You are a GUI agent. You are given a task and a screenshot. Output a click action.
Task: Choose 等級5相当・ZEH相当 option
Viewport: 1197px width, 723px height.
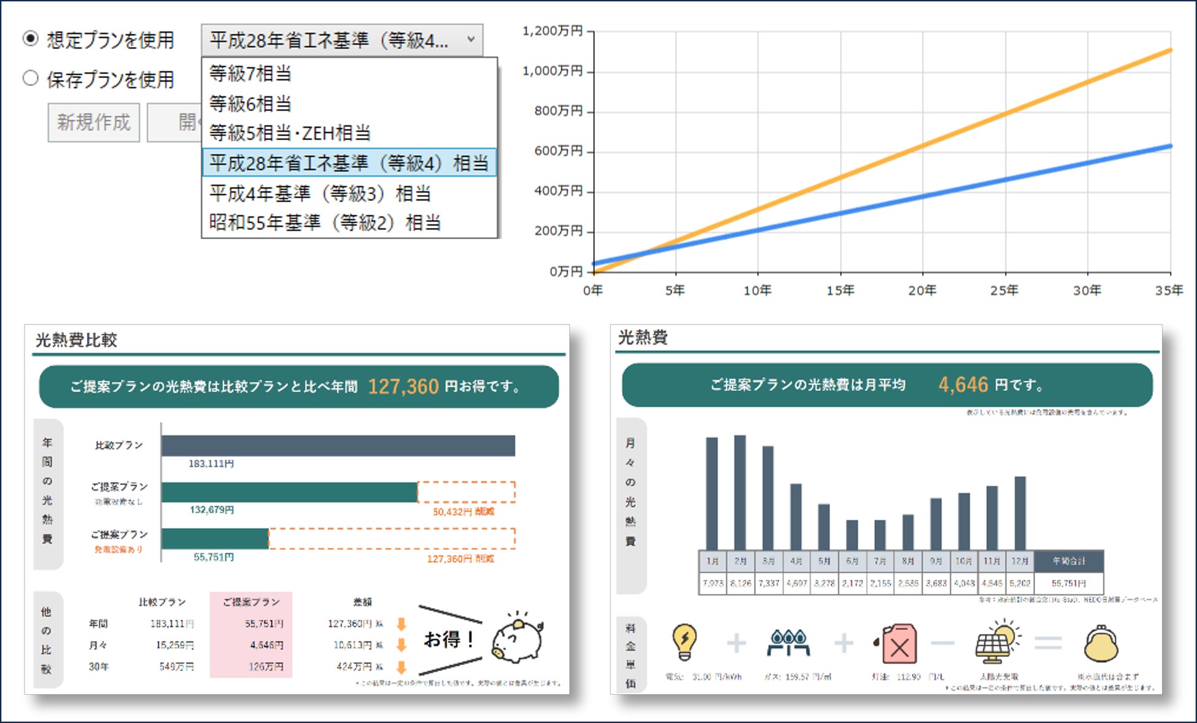pos(290,133)
